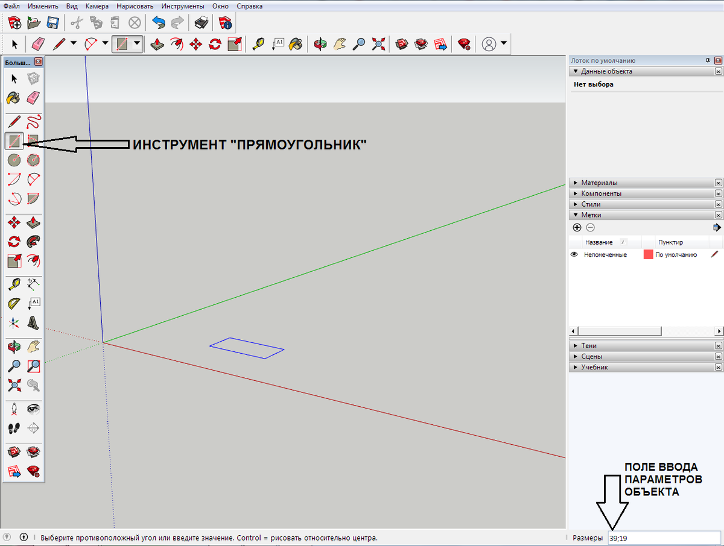
Task: Select the Follow Me tool
Action: click(33, 242)
